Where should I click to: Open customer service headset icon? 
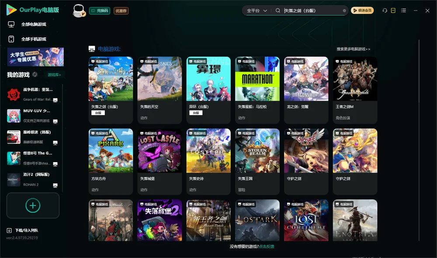pyautogui.click(x=385, y=10)
